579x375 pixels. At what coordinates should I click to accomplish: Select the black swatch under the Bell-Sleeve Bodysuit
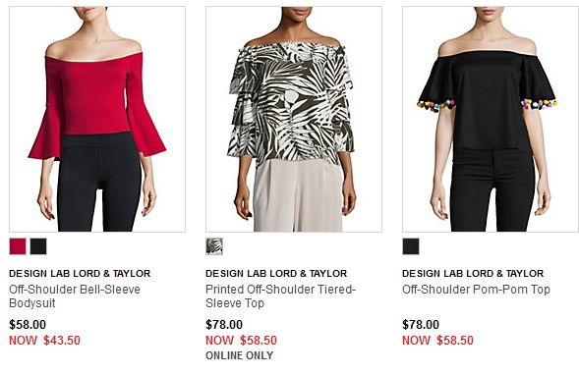pyautogui.click(x=38, y=246)
